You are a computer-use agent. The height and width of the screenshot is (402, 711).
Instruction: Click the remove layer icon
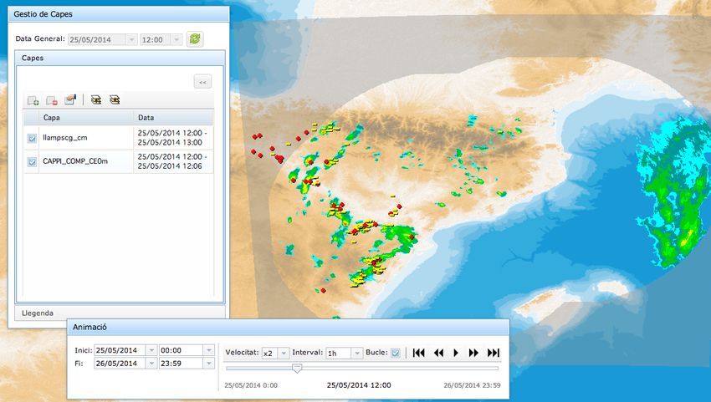[52, 100]
